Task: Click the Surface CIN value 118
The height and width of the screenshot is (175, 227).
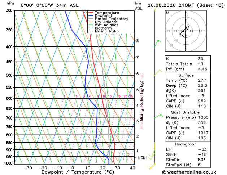Action: pos(202,106)
